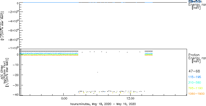
Task: Click the 310-580 cyan legend label
Action: coord(195,83)
